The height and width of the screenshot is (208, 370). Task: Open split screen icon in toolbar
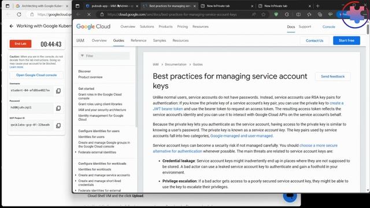coord(298,14)
